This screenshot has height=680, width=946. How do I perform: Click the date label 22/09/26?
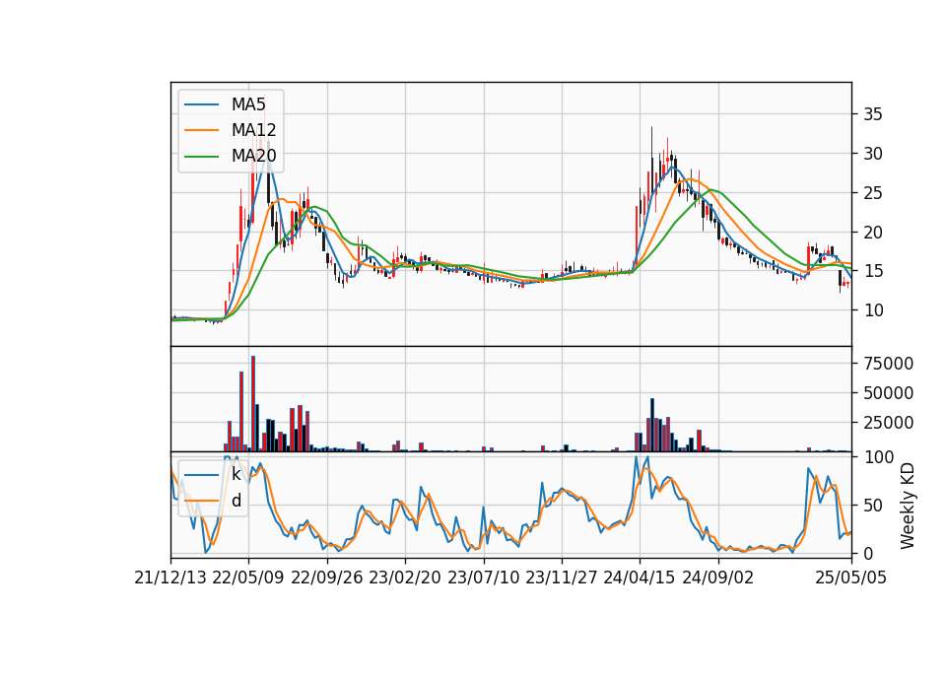(x=327, y=578)
